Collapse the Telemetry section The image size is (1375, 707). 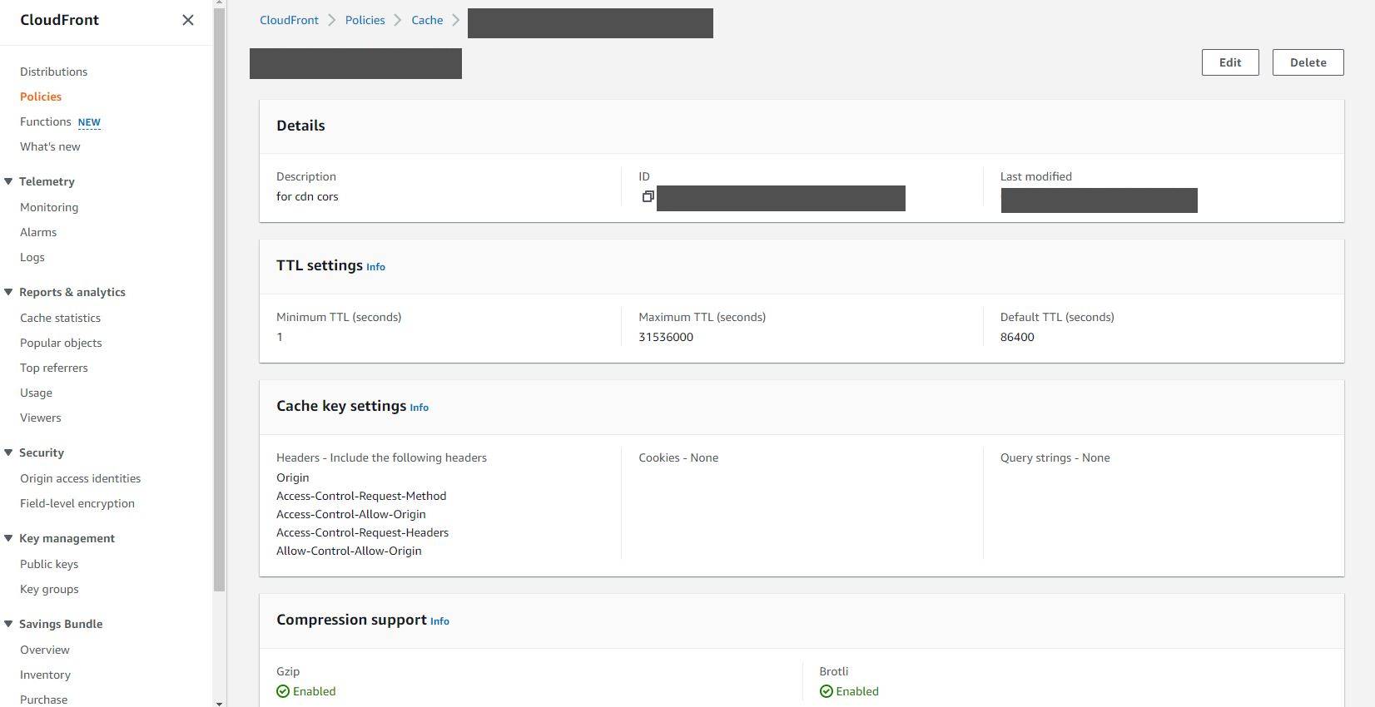[8, 181]
